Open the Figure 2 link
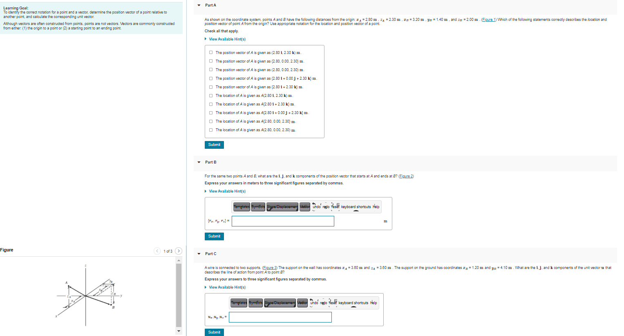 point(406,176)
